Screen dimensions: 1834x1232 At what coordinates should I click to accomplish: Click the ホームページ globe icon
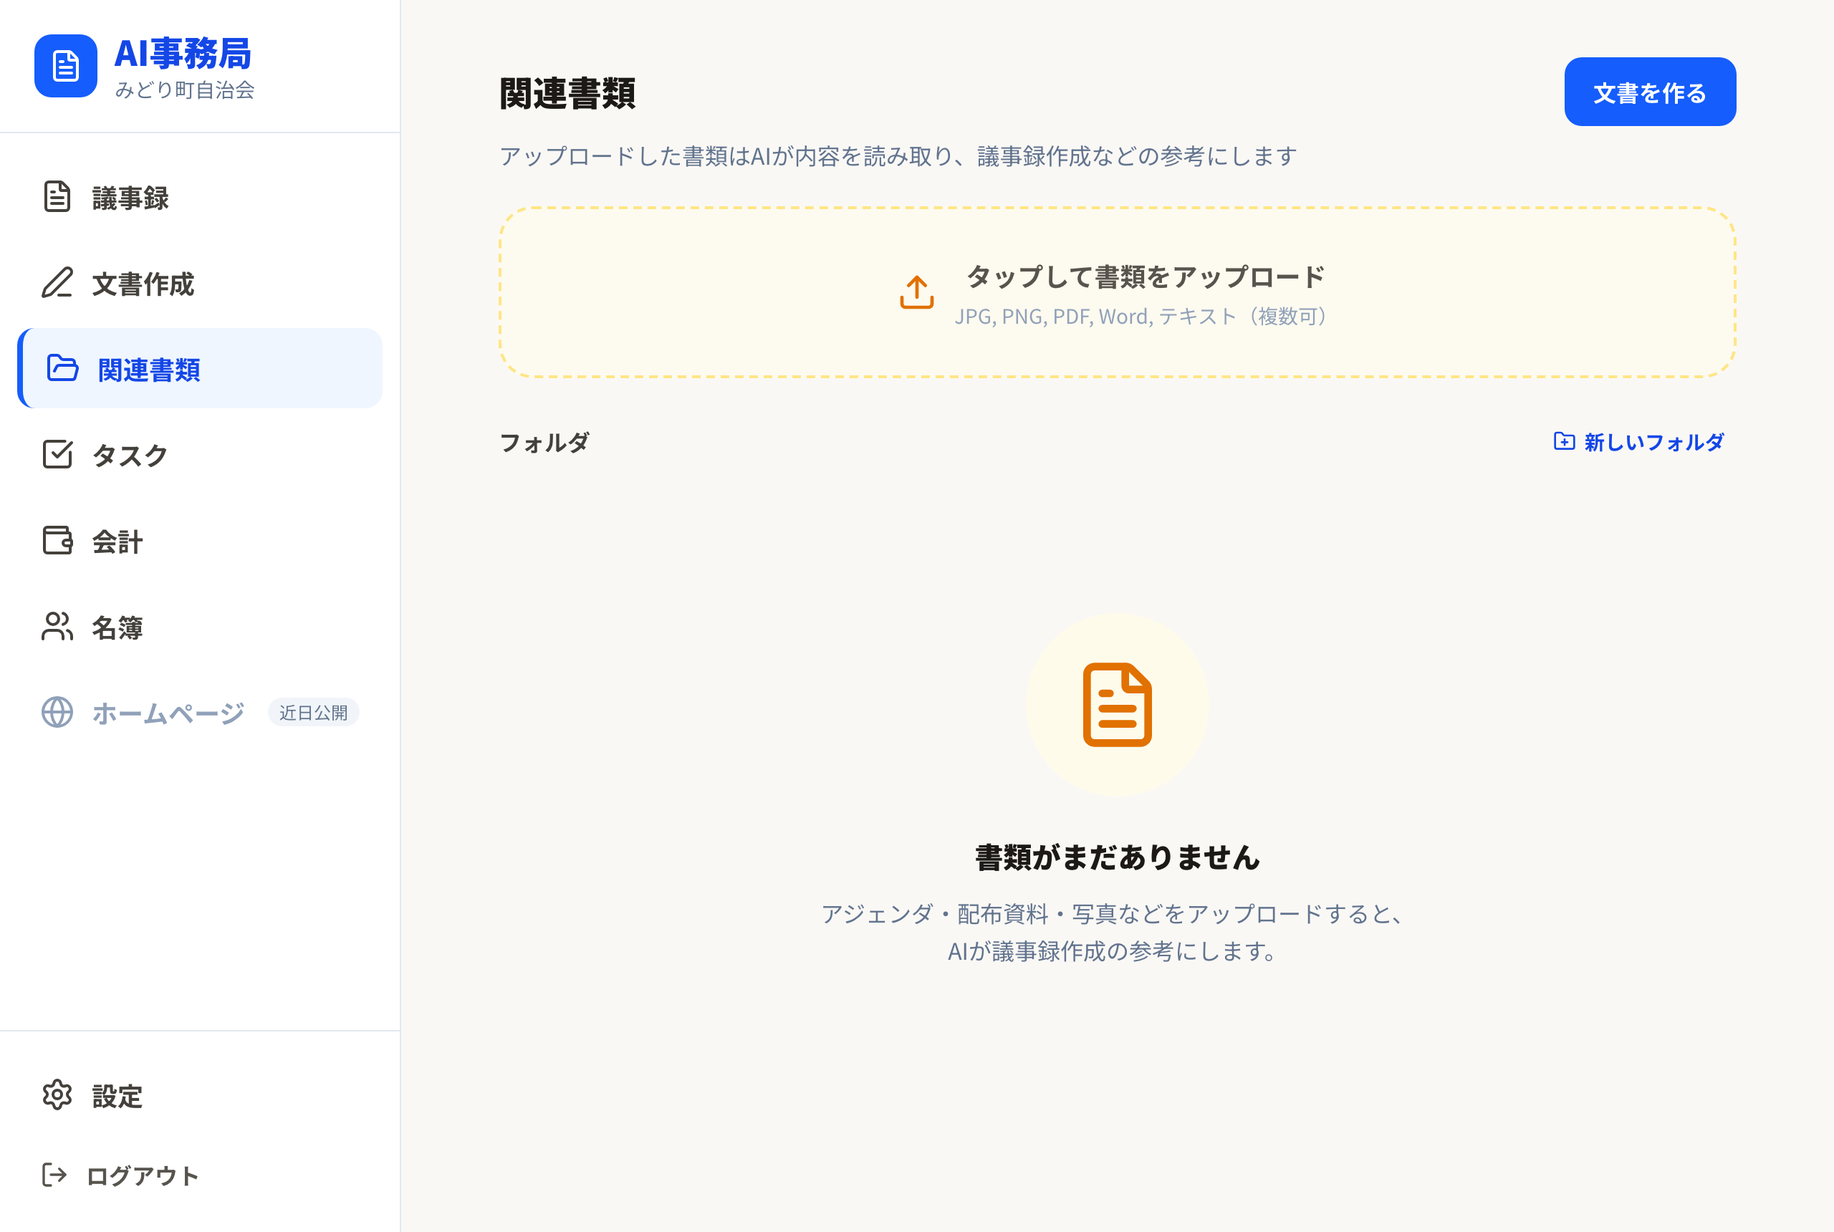57,712
